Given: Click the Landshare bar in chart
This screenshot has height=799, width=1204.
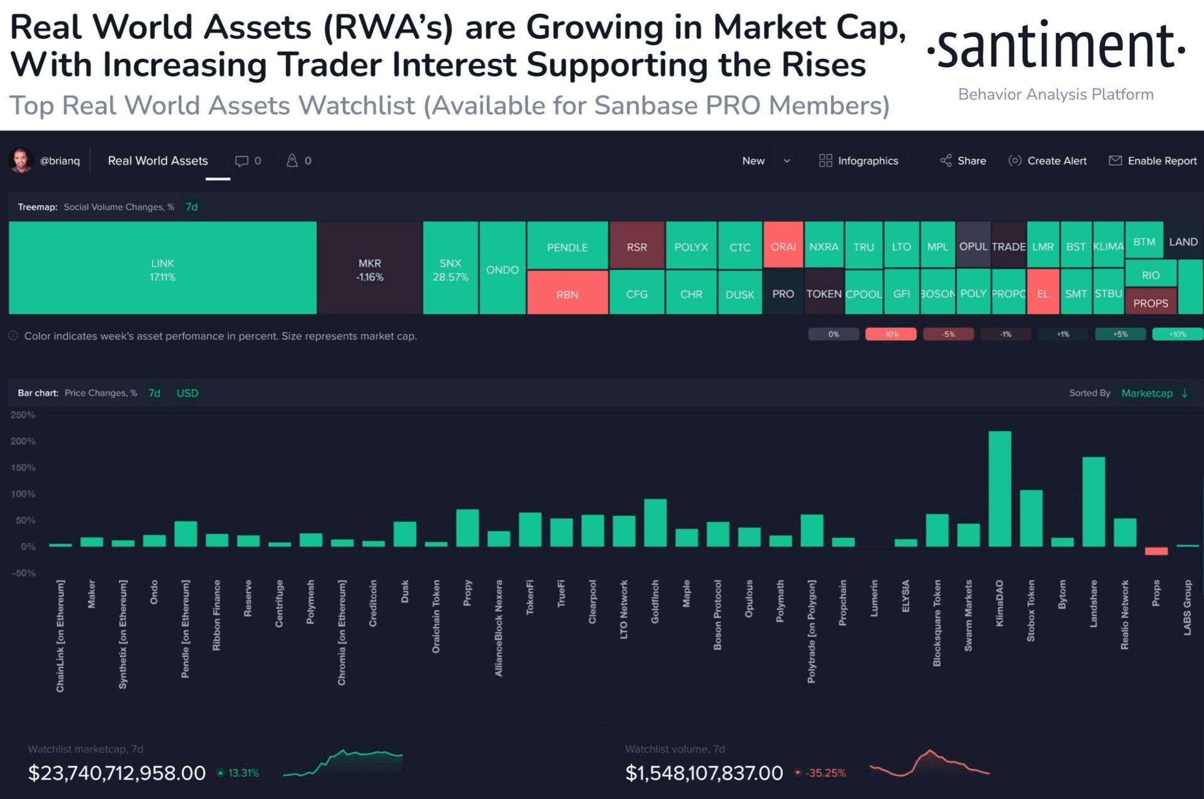Looking at the screenshot, I should click(1094, 501).
